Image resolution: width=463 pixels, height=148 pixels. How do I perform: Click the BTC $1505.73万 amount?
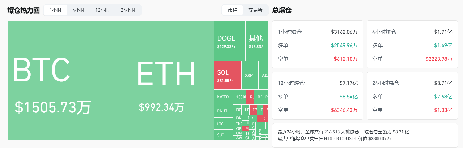point(53,107)
